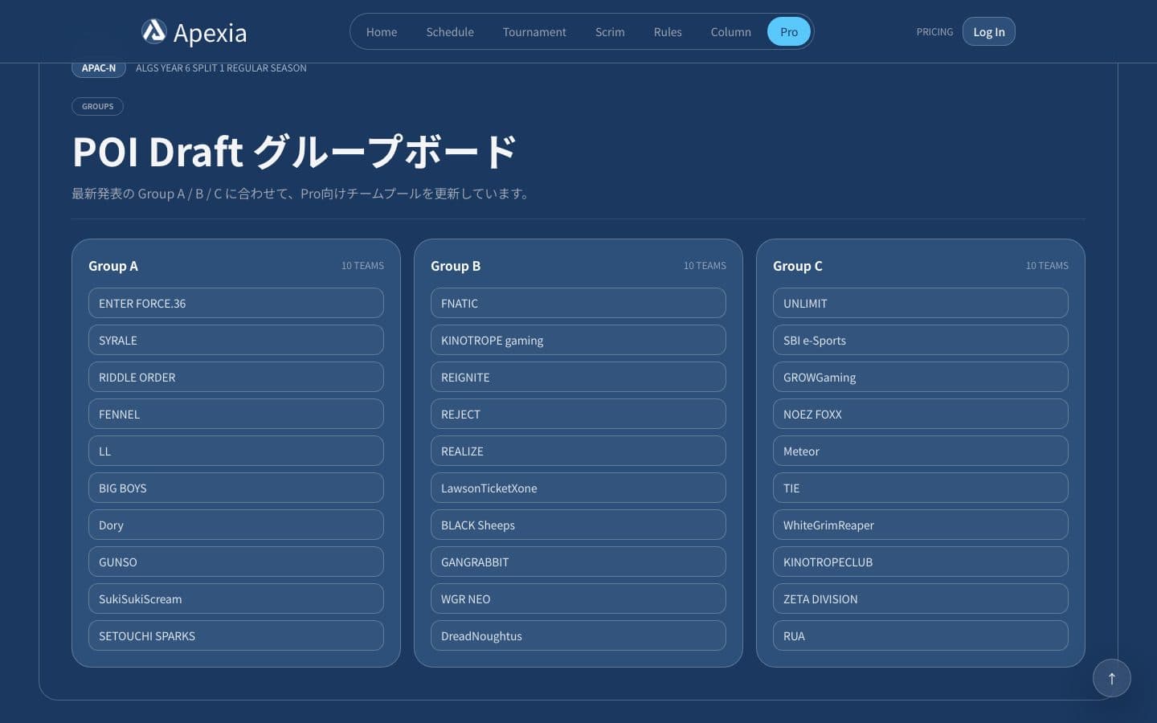Image resolution: width=1157 pixels, height=723 pixels.
Task: Click the WGR NEO team entry
Action: pyautogui.click(x=578, y=598)
